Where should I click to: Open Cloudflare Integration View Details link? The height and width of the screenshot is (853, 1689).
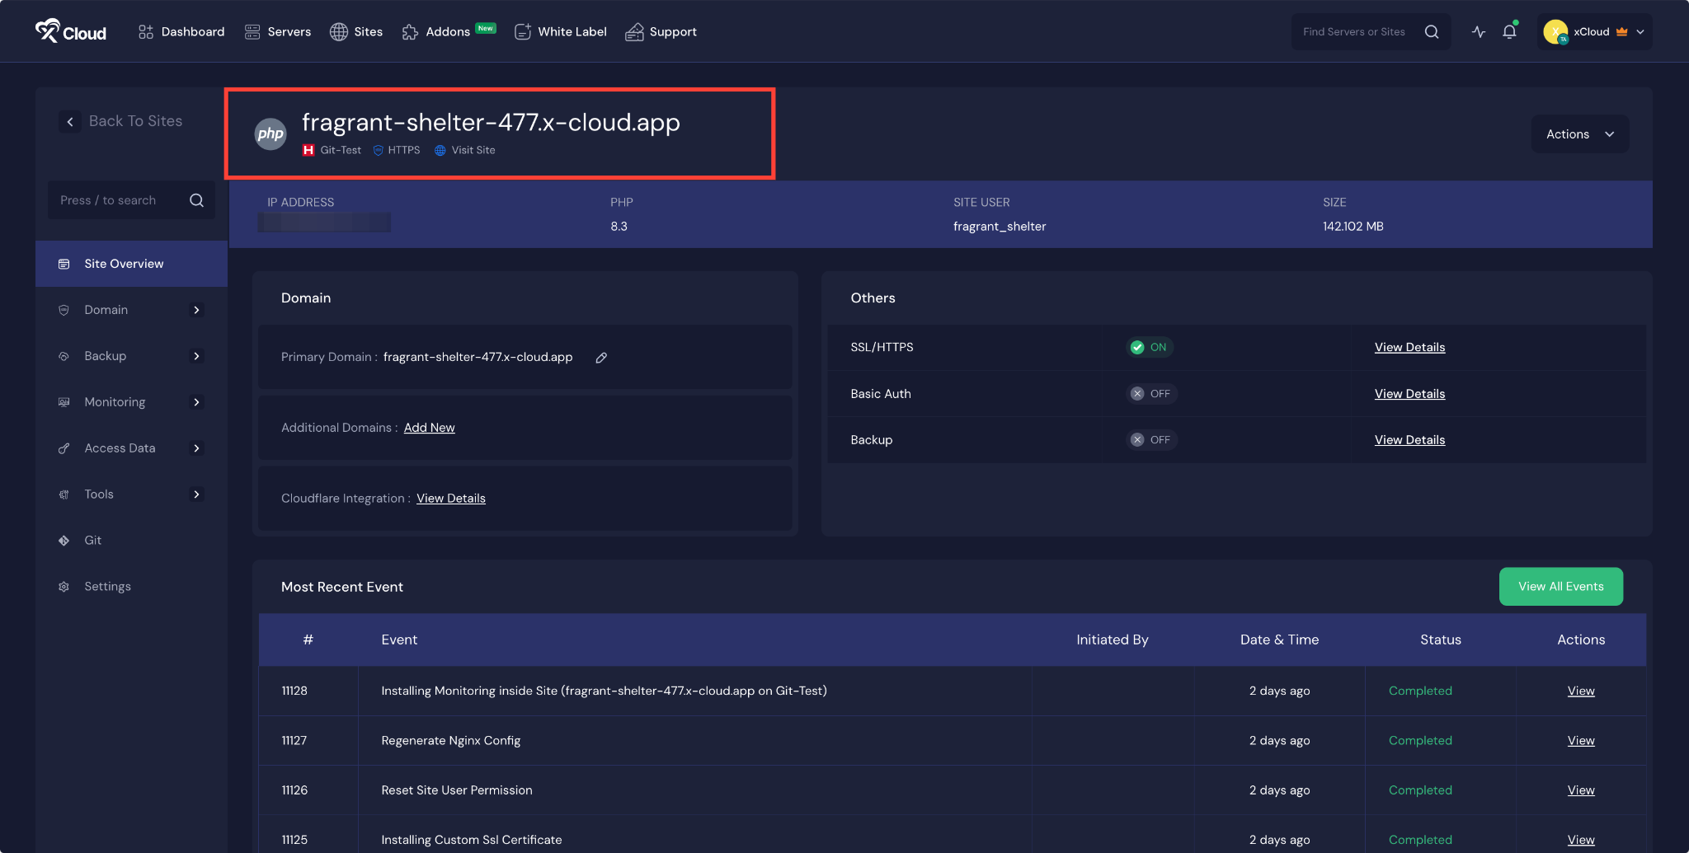450,499
